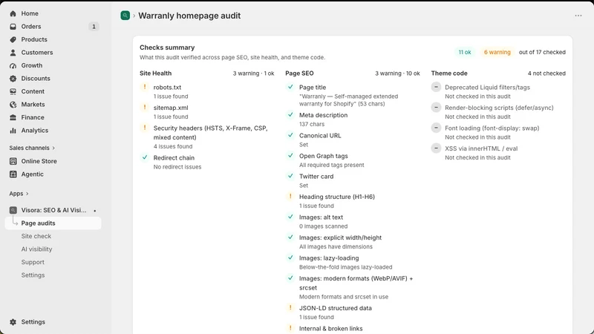Click the 'Page SEO' column heading
The image size is (594, 334).
pyautogui.click(x=299, y=73)
